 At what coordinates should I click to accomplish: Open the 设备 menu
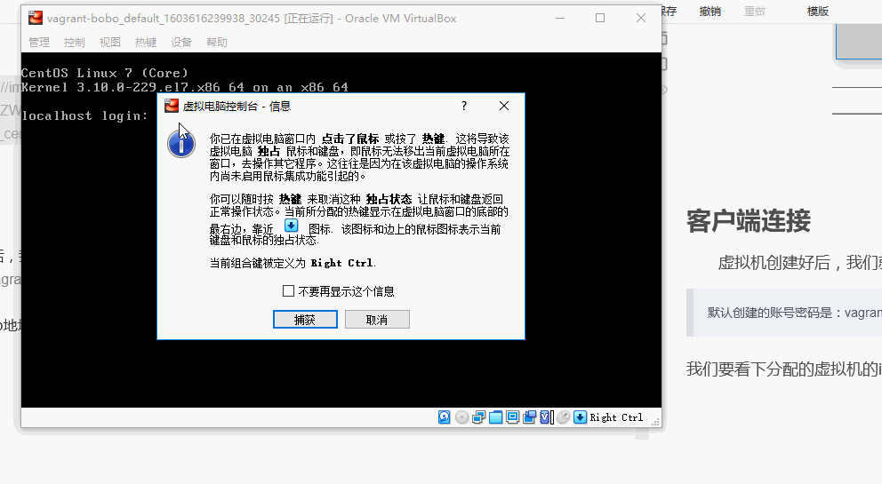tap(181, 42)
